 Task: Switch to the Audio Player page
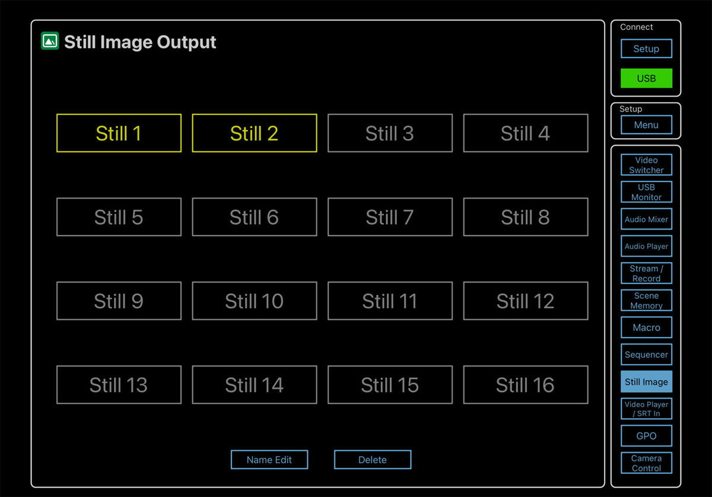646,247
